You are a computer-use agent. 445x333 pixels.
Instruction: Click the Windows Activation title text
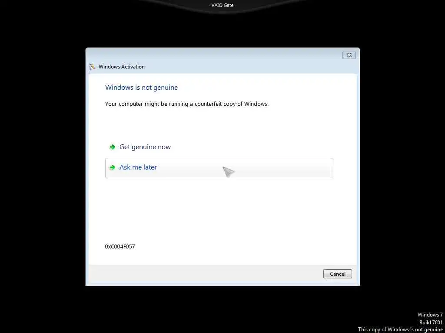pos(122,67)
